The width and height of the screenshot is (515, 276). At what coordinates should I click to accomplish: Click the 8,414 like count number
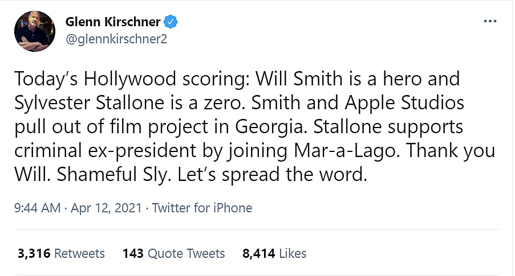(258, 253)
